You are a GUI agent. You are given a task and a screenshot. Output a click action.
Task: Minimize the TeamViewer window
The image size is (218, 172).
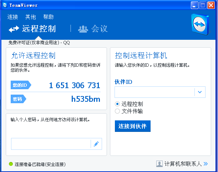pos(194,5)
